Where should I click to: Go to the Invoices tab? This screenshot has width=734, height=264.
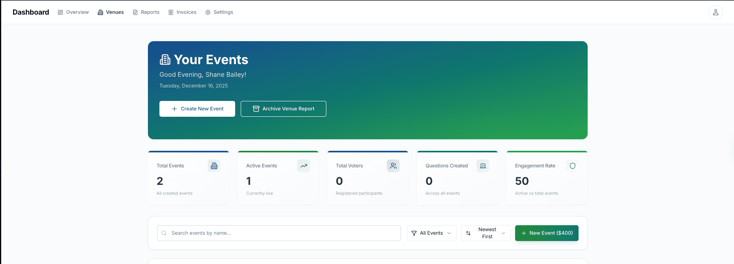click(182, 12)
